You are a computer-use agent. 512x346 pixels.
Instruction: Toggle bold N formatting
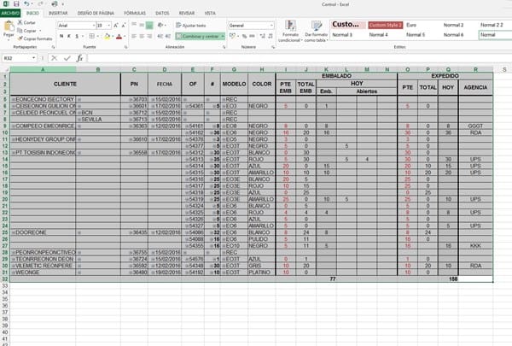click(x=61, y=36)
